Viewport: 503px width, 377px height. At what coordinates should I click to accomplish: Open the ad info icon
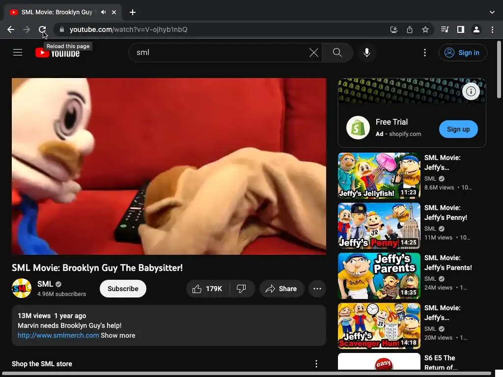471,91
